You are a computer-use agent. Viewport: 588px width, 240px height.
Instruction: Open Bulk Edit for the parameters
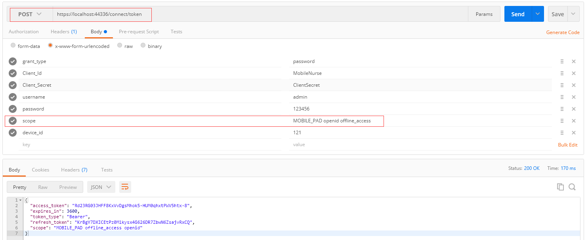[567, 145]
